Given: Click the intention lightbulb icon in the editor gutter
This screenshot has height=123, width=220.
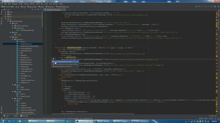Looking at the screenshot, I should tap(53, 59).
